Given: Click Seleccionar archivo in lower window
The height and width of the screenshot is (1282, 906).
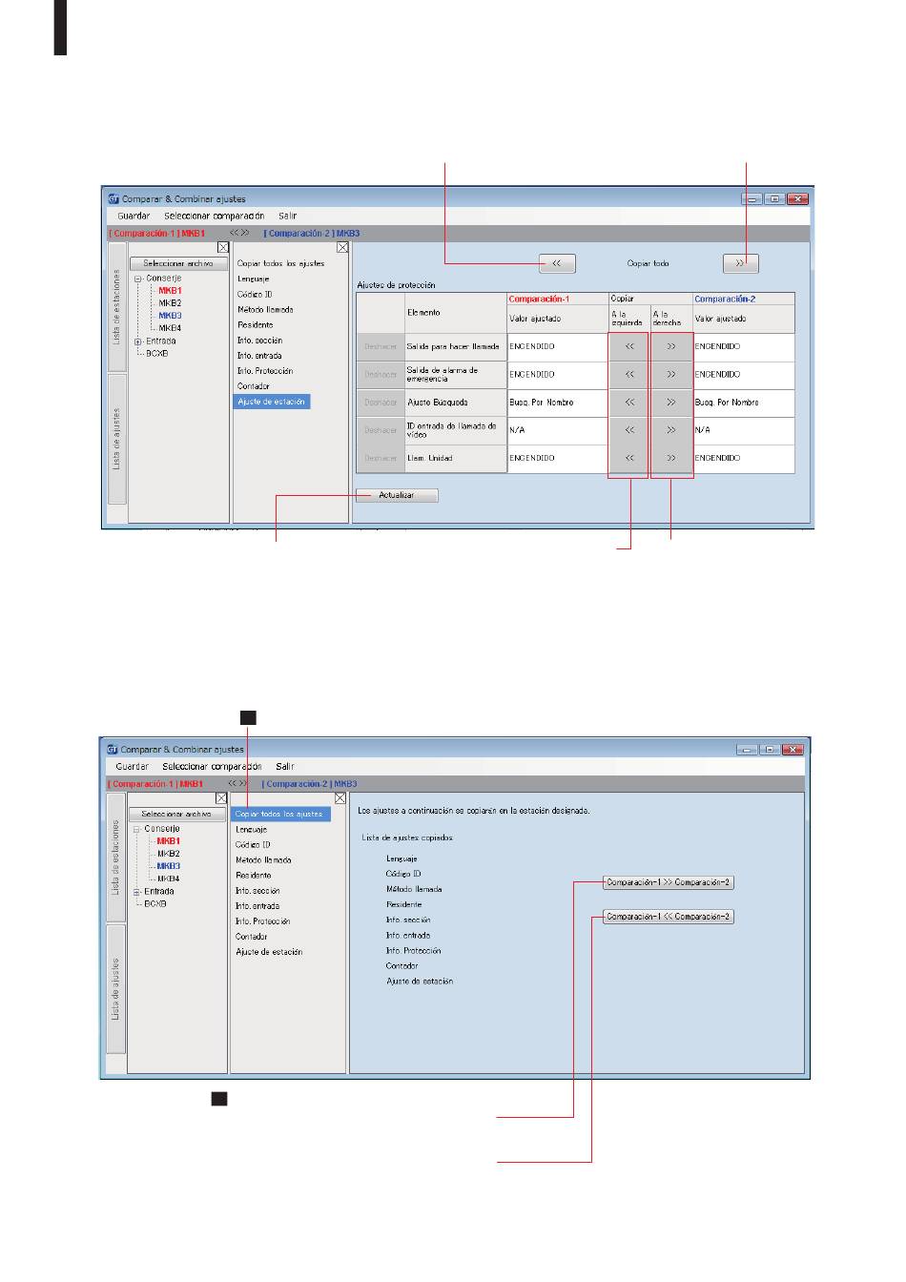Looking at the screenshot, I should click(x=176, y=814).
